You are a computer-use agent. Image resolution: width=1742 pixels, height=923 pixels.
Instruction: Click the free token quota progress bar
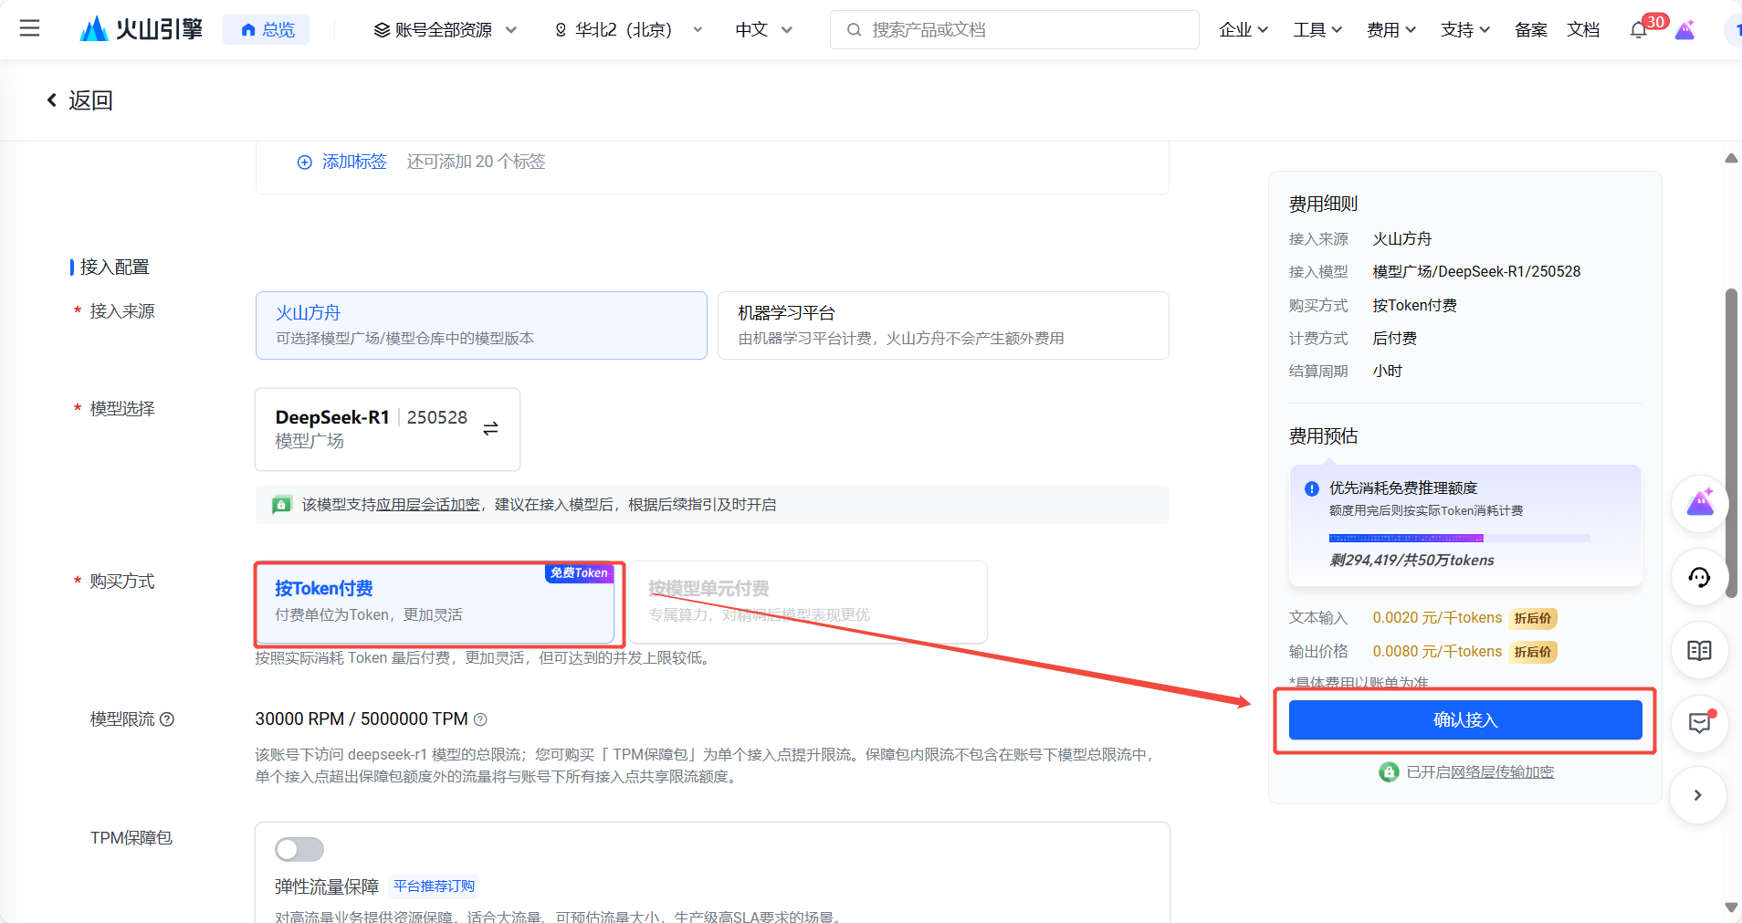tap(1459, 538)
